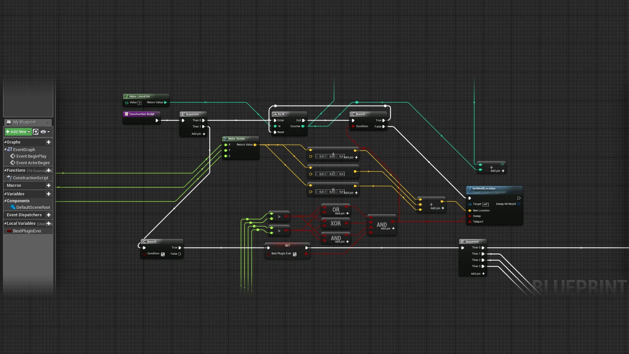Click the Add New button
Image resolution: width=629 pixels, height=354 pixels.
pyautogui.click(x=17, y=131)
